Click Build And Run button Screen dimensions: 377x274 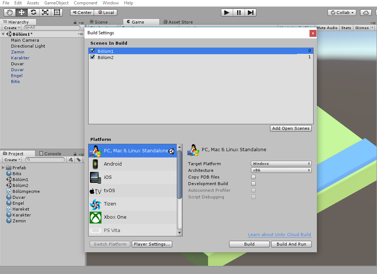point(291,244)
